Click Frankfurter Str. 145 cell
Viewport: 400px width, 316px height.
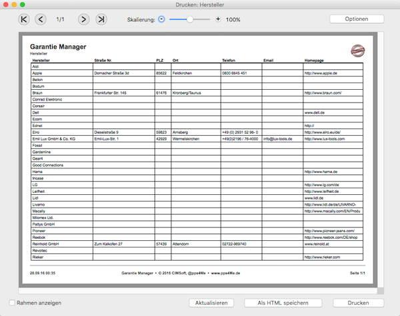coord(124,93)
